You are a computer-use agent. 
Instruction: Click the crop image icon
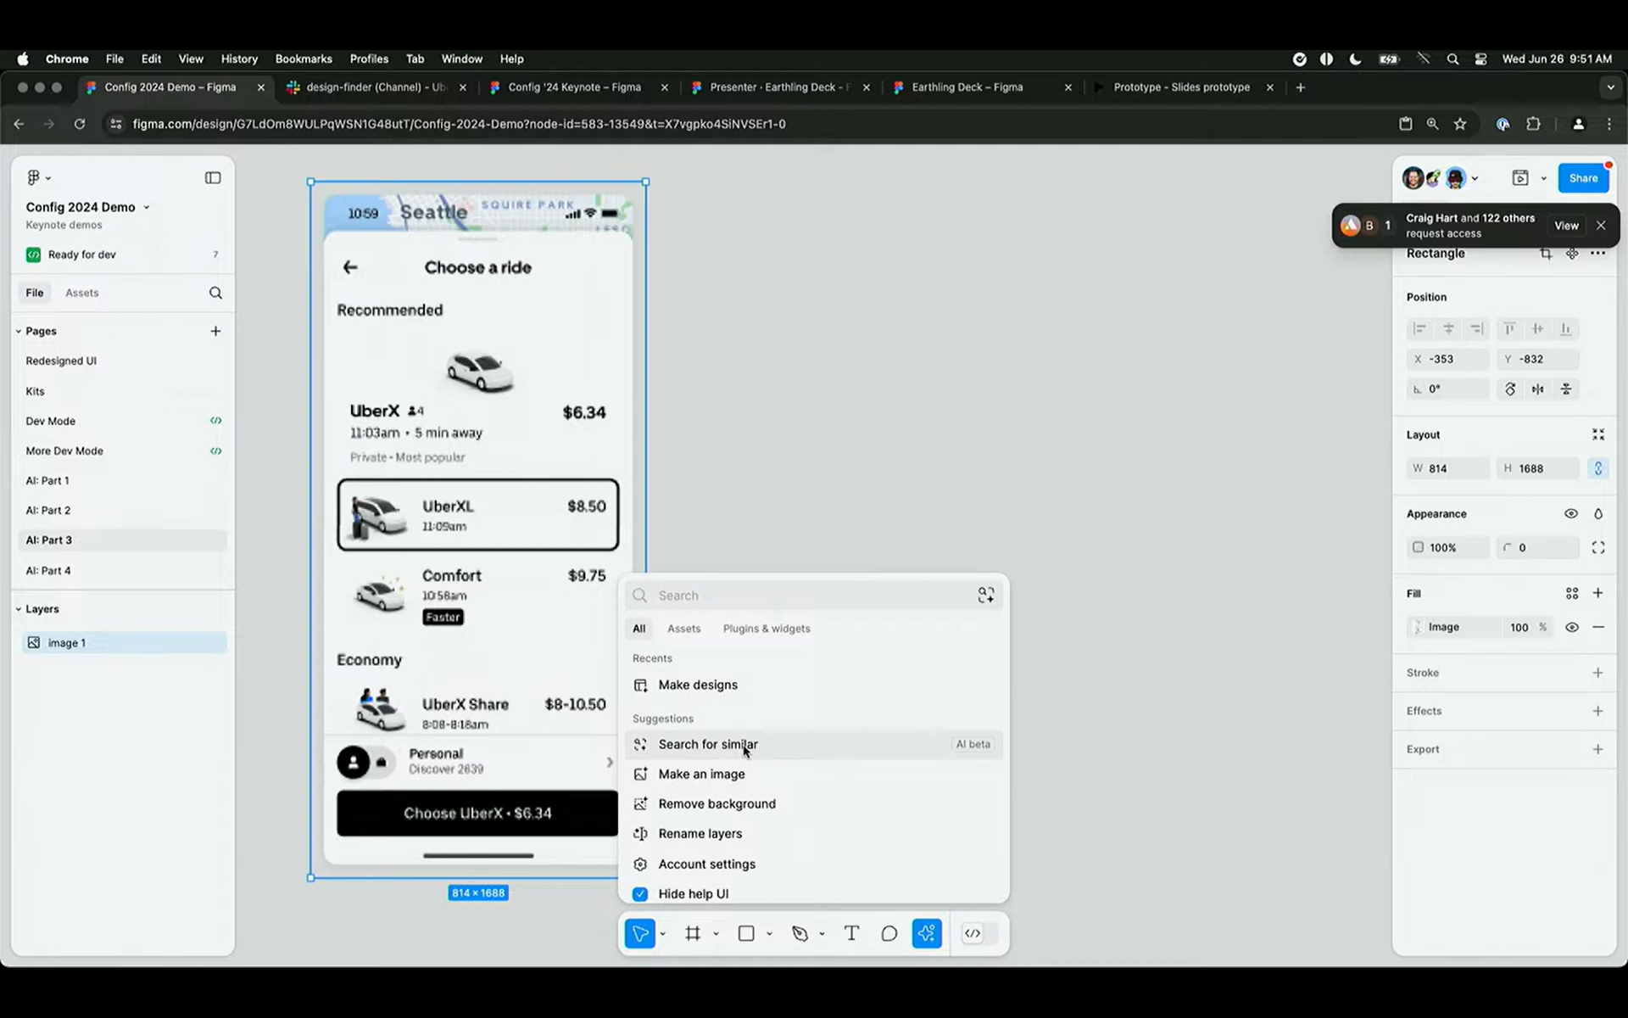coord(1546,254)
